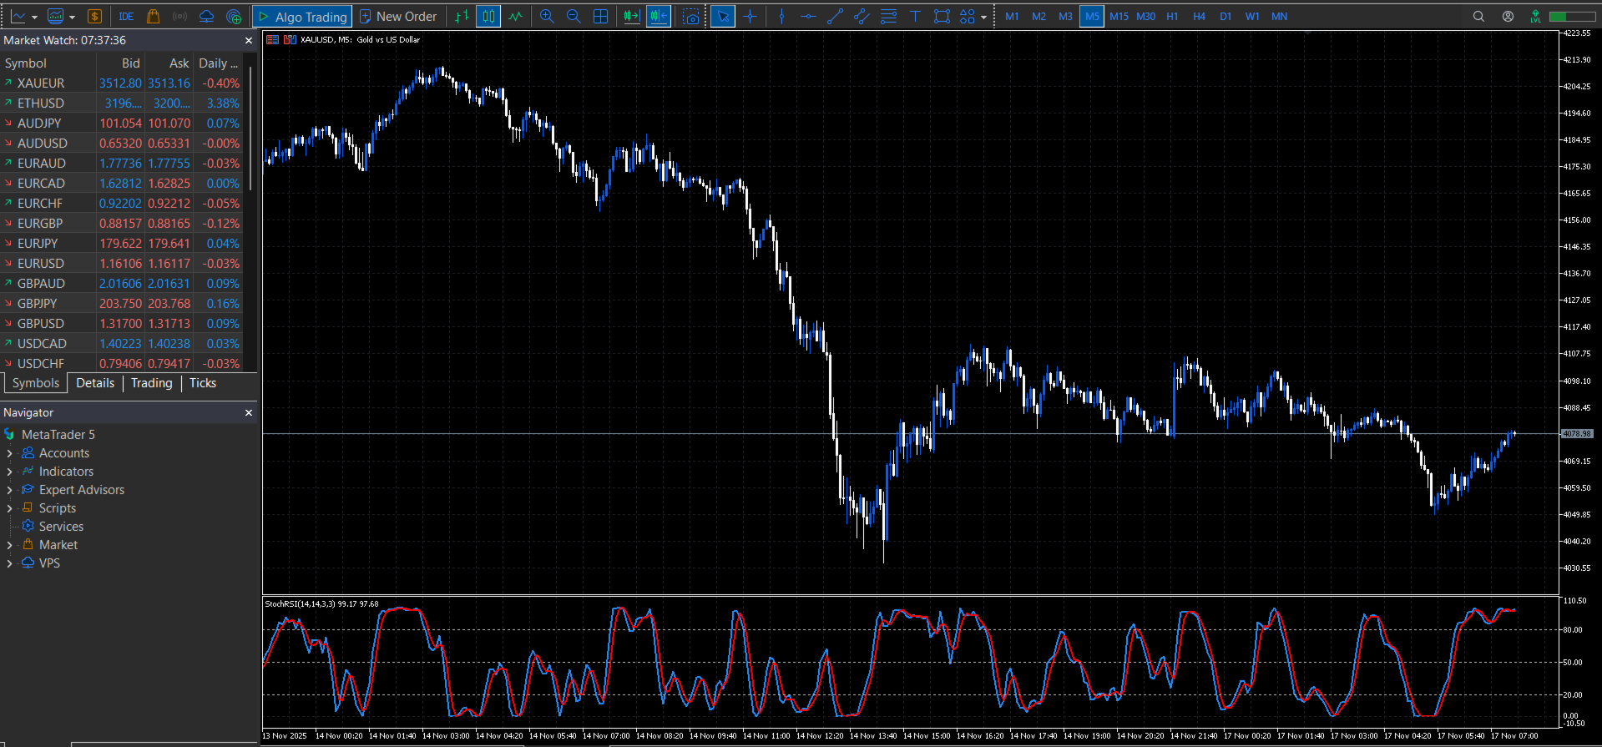Toggle Algo Trading on or off

coord(302,16)
